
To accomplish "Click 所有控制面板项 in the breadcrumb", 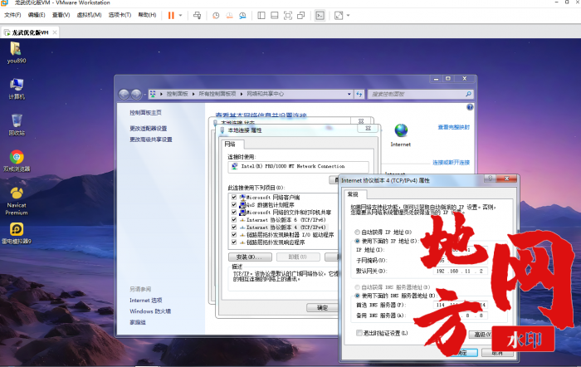I will point(217,94).
